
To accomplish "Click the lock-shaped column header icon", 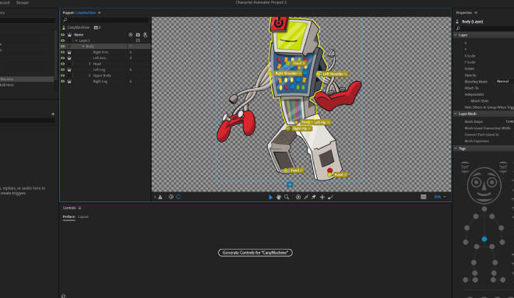I will pos(138,35).
